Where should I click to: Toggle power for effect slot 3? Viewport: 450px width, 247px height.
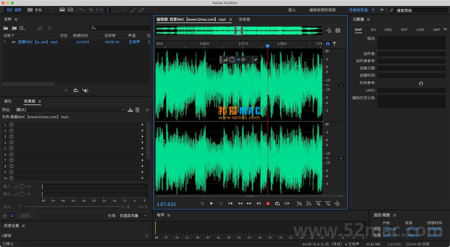(11, 136)
